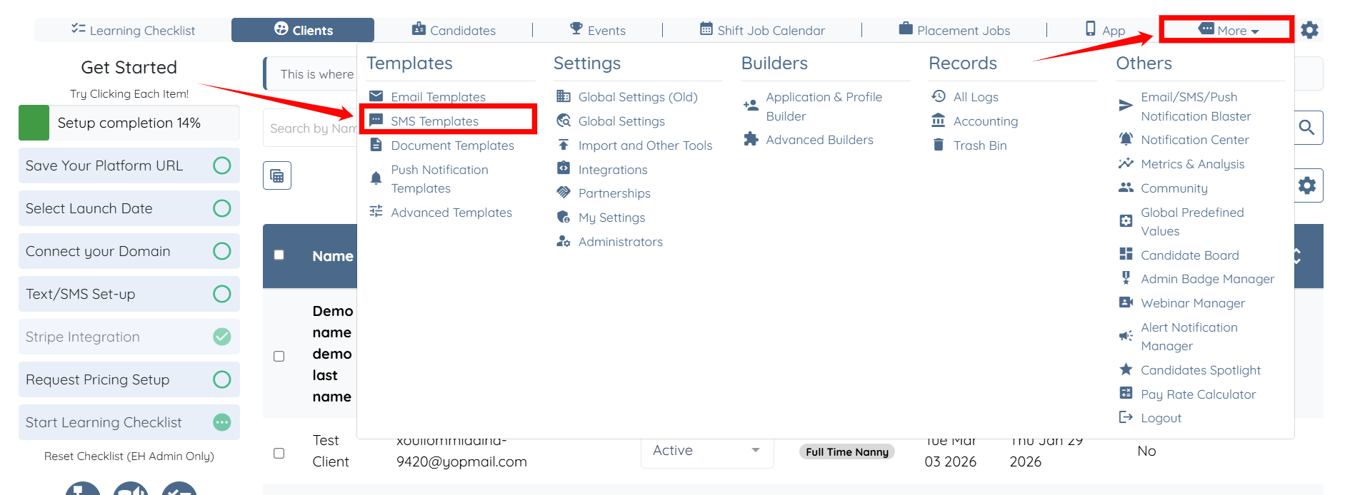
Task: Switch to Shift Job Calendar tab
Action: [x=762, y=30]
